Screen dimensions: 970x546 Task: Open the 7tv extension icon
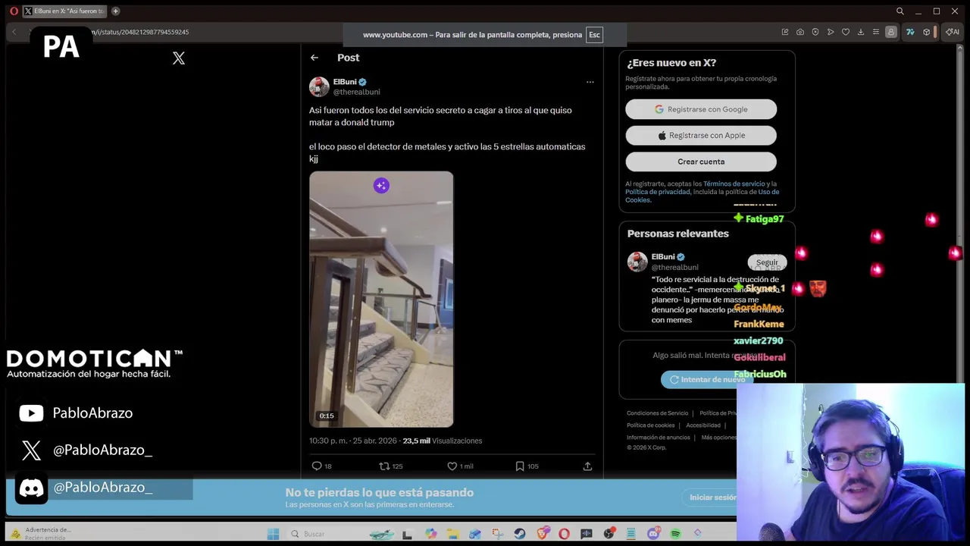[x=910, y=32]
